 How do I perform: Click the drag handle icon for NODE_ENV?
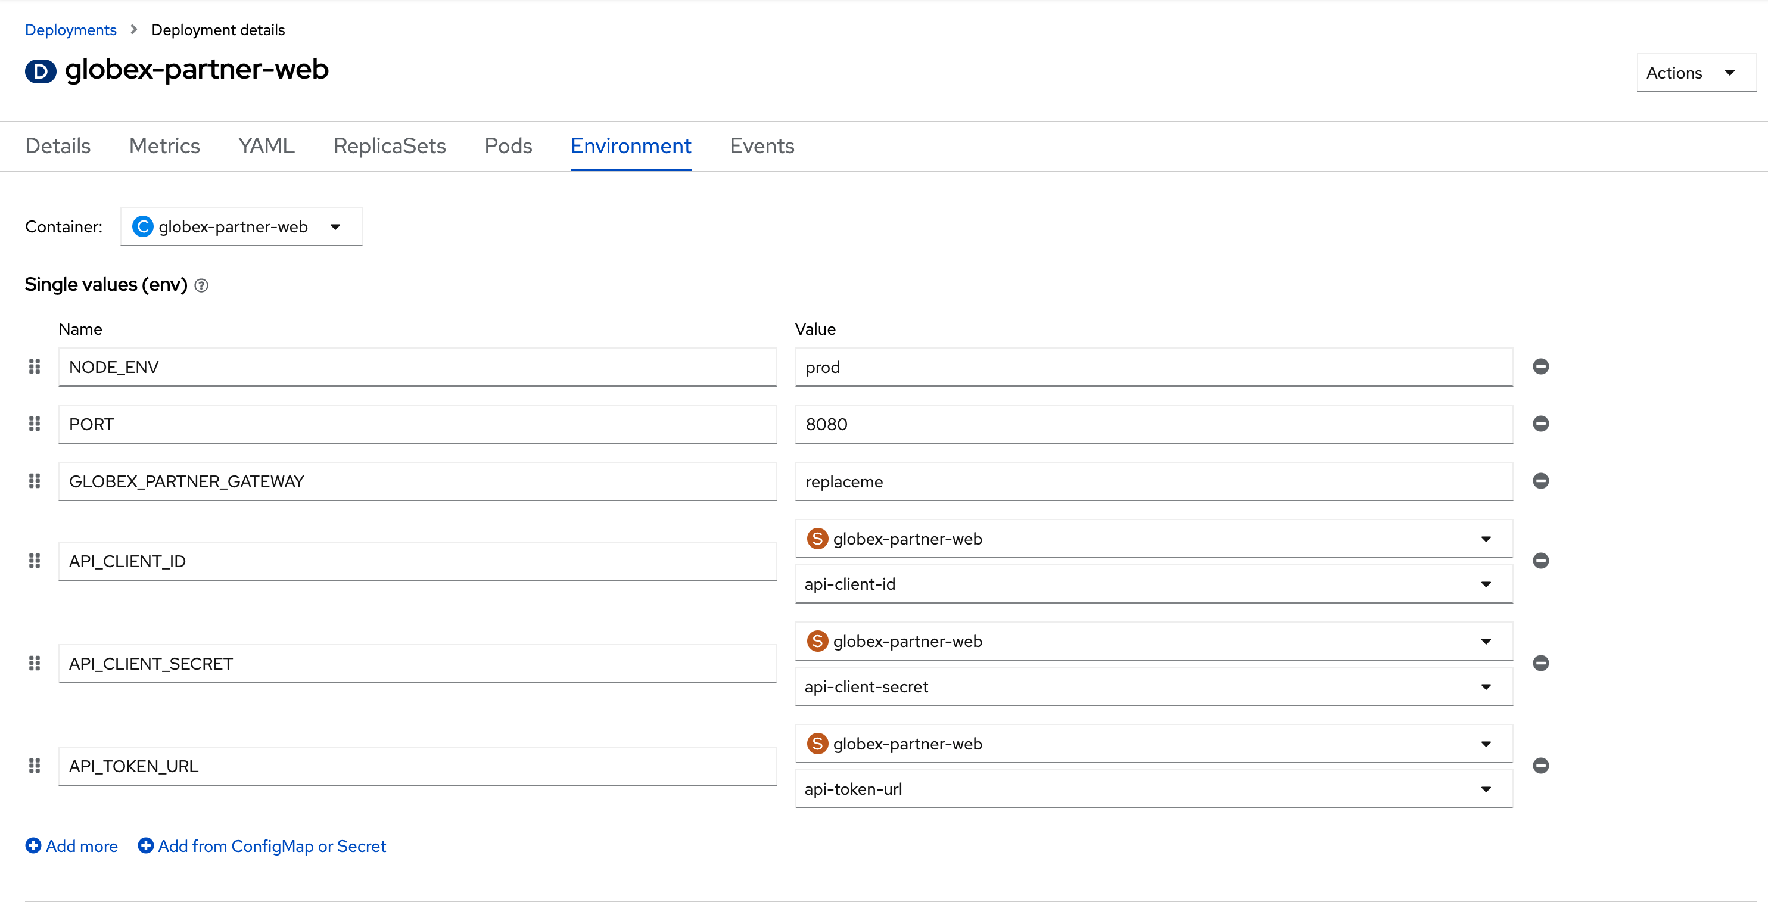click(x=35, y=366)
